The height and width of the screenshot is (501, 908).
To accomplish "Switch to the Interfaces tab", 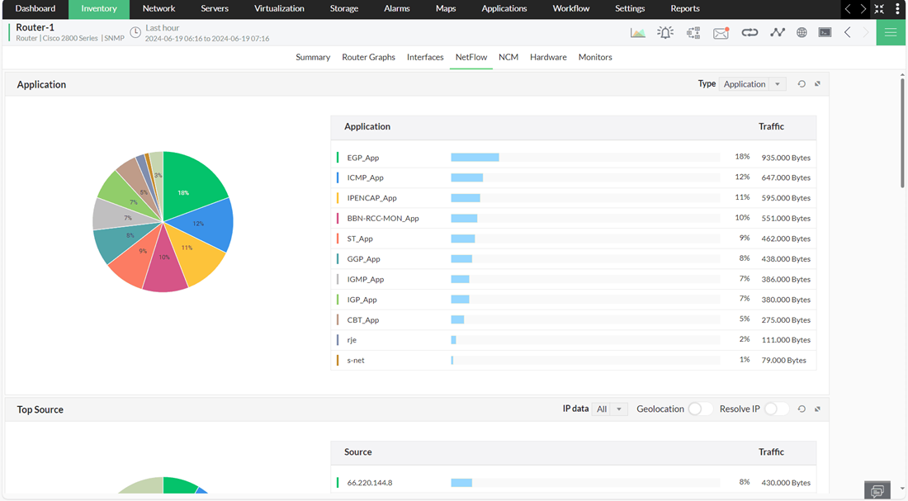I will click(x=425, y=57).
